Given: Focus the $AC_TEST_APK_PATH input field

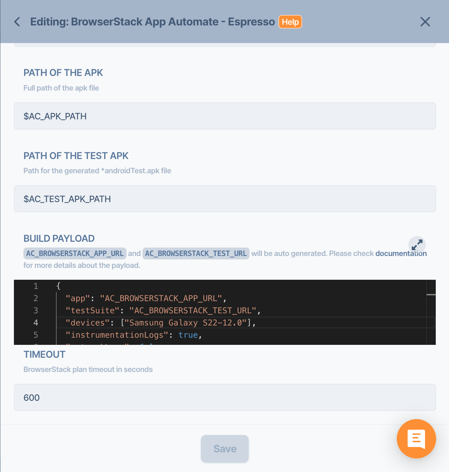Looking at the screenshot, I should (225, 199).
